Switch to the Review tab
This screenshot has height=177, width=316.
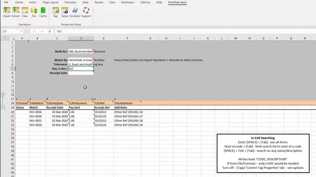tap(99, 2)
